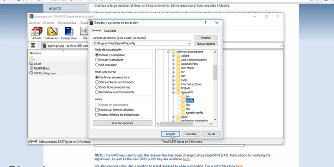The image size is (334, 167).
Task: Select the MSBuild folder in tree
Action: pyautogui.click(x=186, y=88)
